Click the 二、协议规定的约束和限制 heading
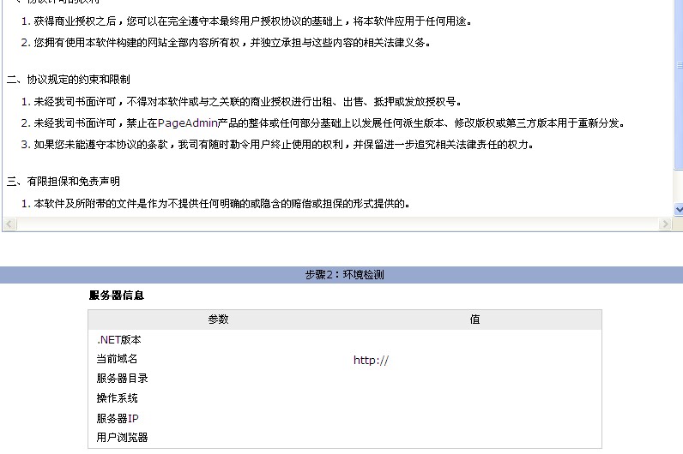 coord(69,80)
